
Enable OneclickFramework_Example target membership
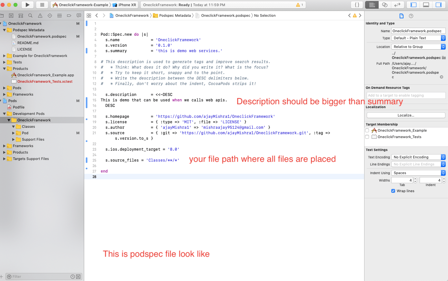click(367, 130)
